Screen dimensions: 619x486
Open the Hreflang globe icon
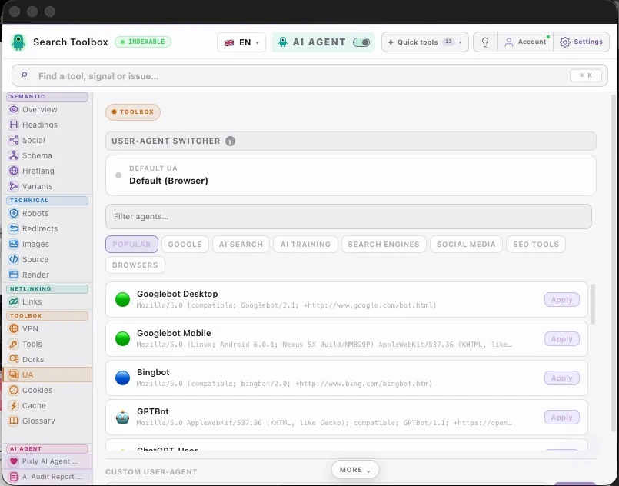14,171
